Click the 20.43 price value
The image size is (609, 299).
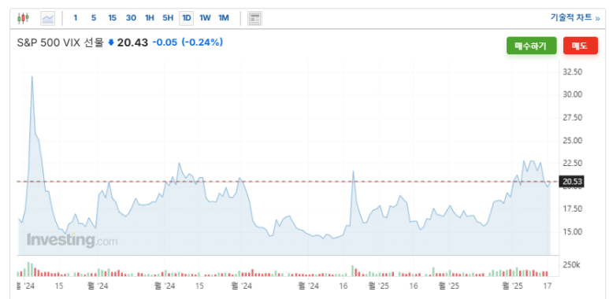tap(132, 42)
